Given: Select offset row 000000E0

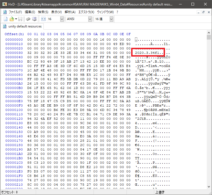Looking at the screenshot, I should (x=14, y=101).
